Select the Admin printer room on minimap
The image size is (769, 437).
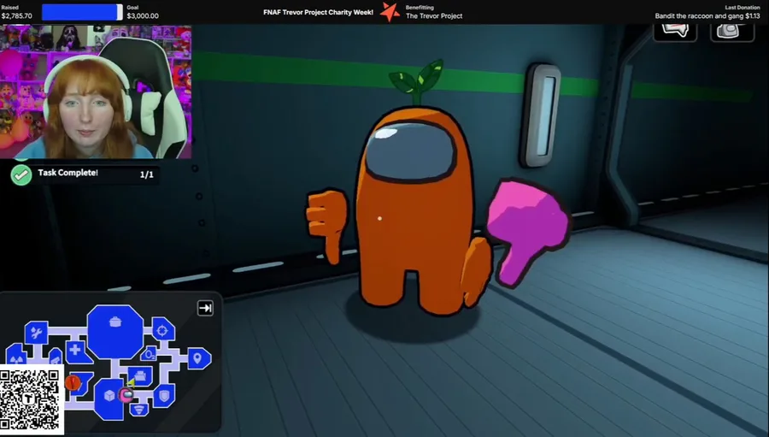141,376
